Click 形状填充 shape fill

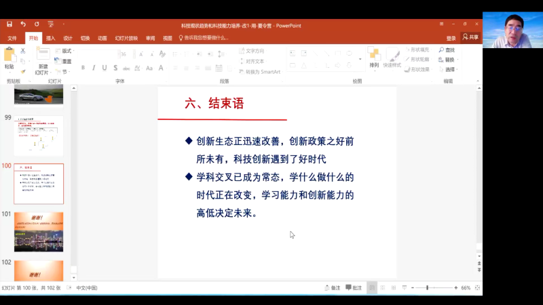[x=417, y=49]
